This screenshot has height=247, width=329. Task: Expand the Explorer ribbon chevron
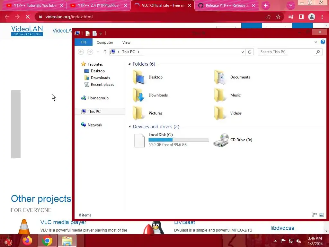316,42
